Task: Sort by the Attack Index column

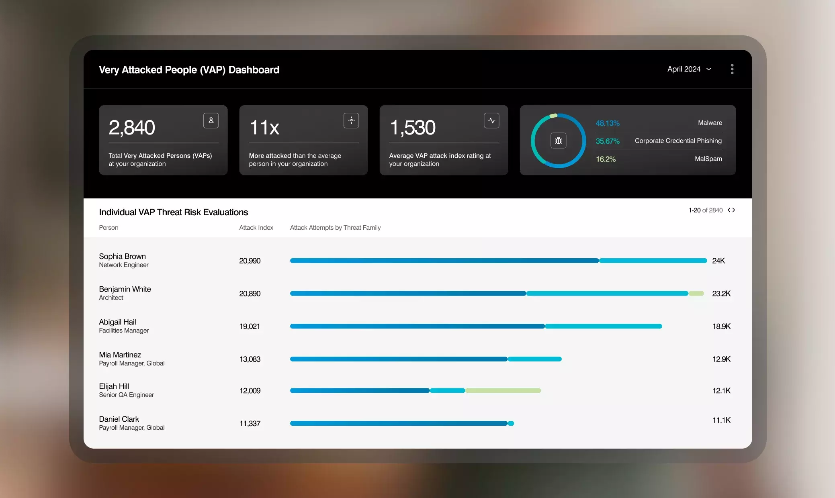Action: tap(256, 227)
